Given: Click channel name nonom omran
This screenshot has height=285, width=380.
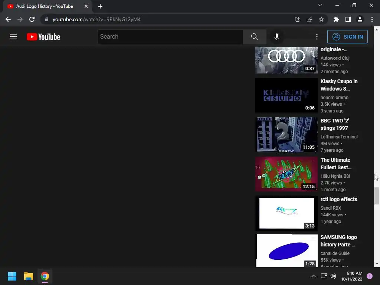Looking at the screenshot, I should coord(334,98).
